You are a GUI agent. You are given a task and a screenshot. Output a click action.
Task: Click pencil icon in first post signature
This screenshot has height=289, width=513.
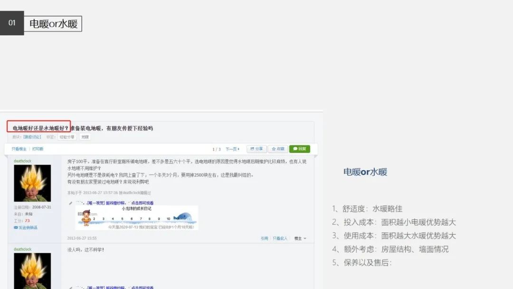pyautogui.click(x=70, y=203)
